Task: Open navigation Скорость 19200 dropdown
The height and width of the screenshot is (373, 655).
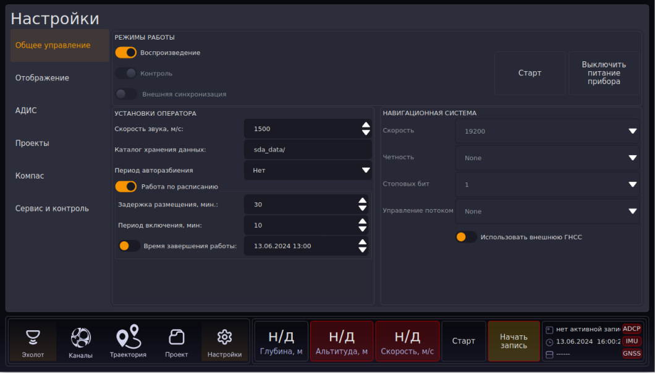Action: click(547, 131)
